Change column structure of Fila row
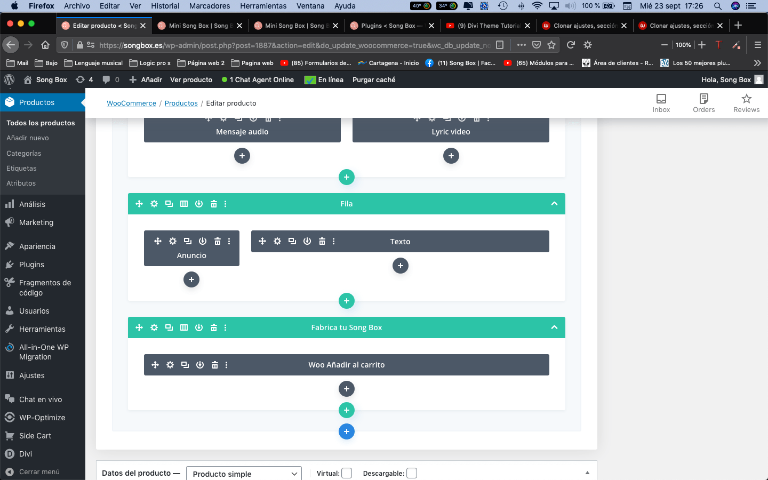The image size is (768, 480). pos(184,204)
